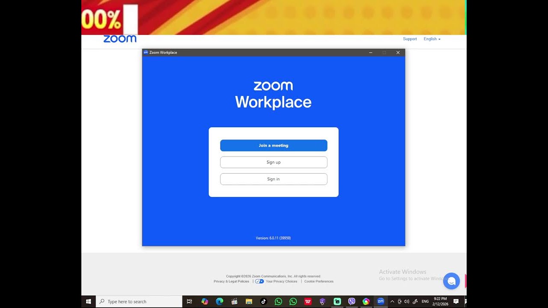Open the Support link on the Zoom webpage
548x308 pixels.
pos(410,39)
